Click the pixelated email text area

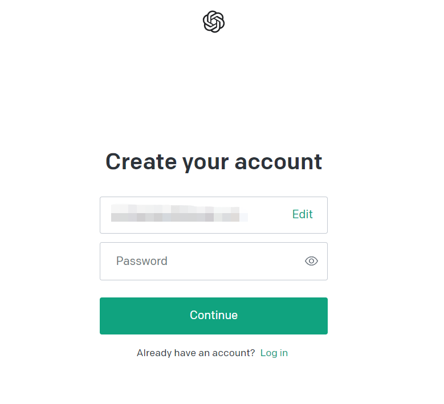click(x=179, y=213)
